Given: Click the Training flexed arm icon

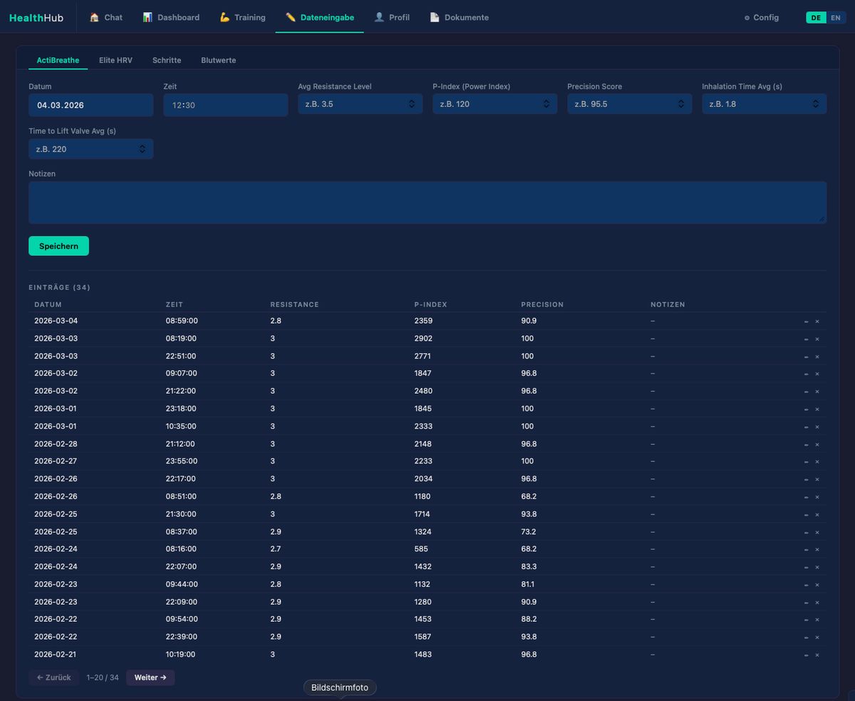Looking at the screenshot, I should pyautogui.click(x=224, y=17).
